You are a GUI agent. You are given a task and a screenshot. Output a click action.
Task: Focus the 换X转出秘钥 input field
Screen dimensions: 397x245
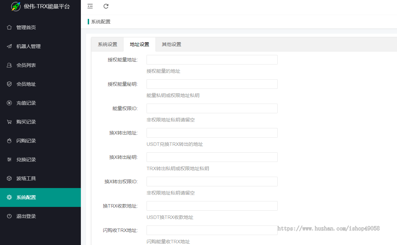(212, 157)
